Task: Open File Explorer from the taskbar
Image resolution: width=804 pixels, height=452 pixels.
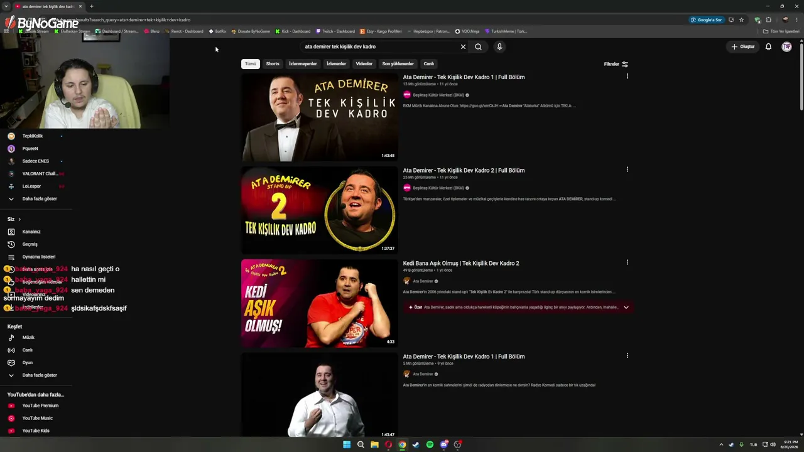Action: click(374, 444)
